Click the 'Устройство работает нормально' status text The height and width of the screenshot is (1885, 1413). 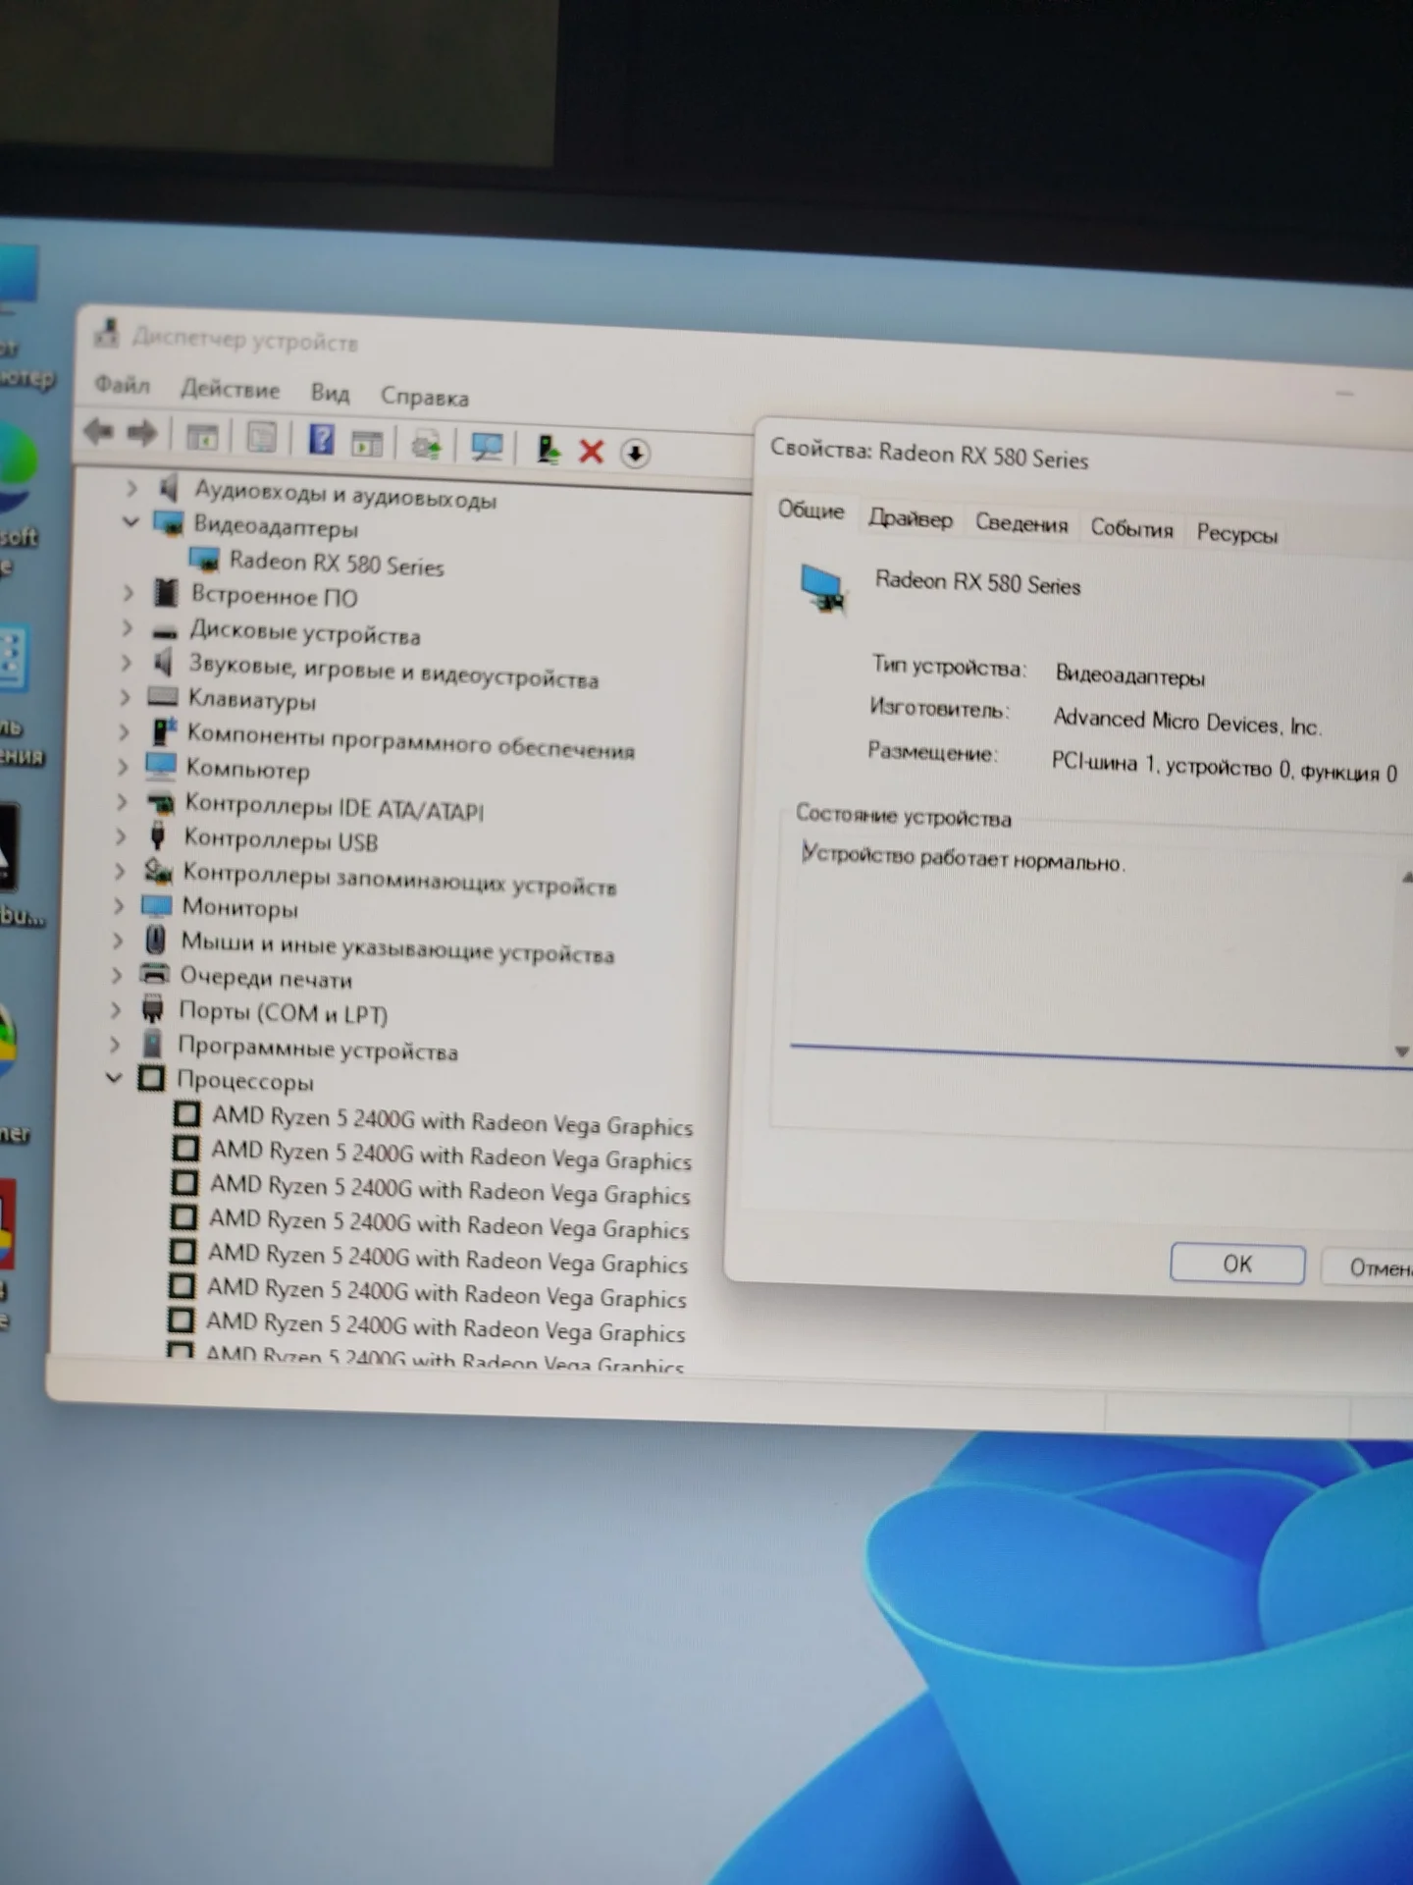pos(963,858)
